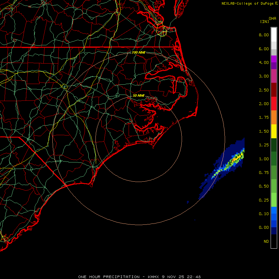Click the 2.00 scale value
279x279 pixels.
[264, 104]
